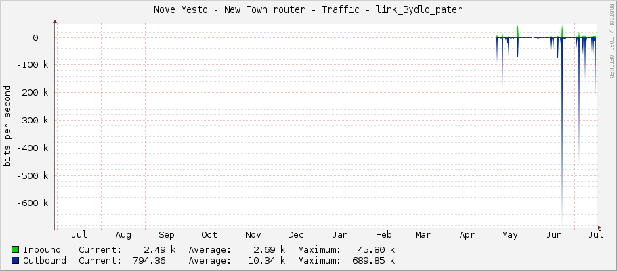Viewport: 617px width, 271px height.
Task: Click the Apr month label
Action: 467,235
